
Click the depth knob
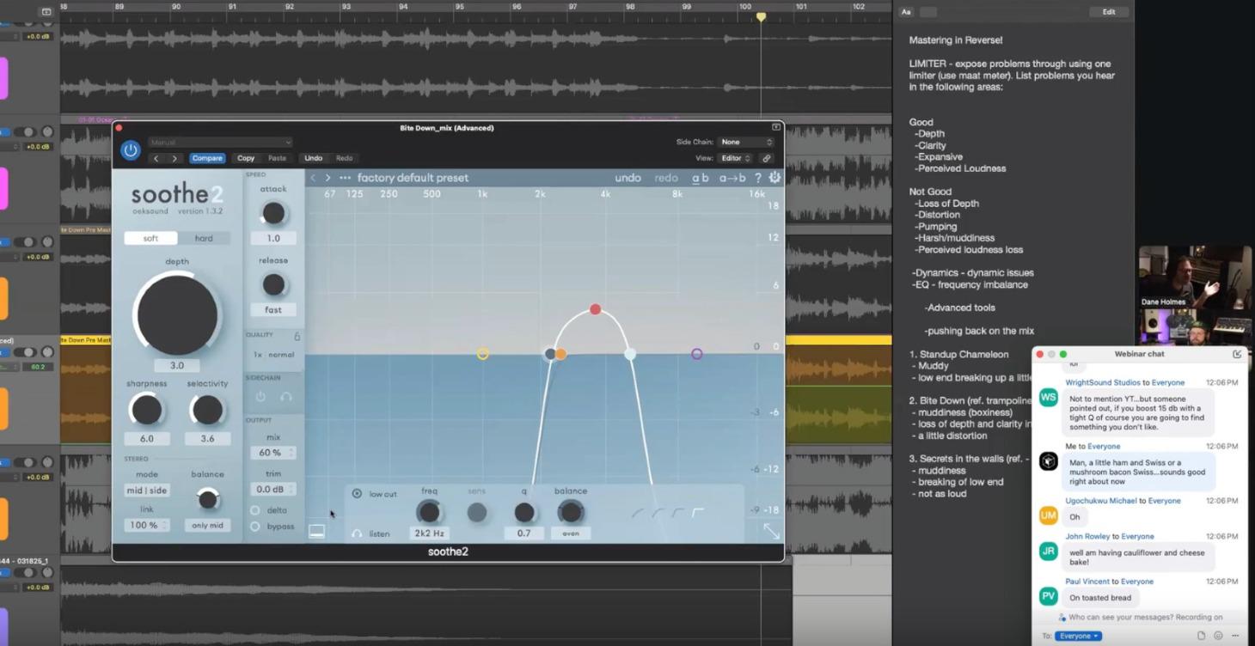(x=177, y=314)
